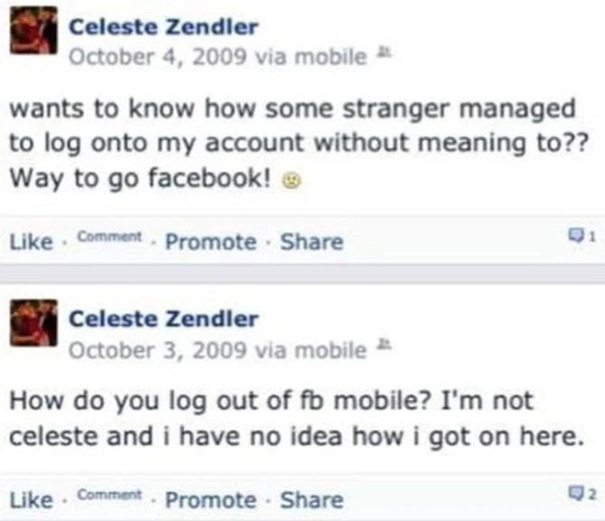Like the 'How do you log out' post
This screenshot has height=521, width=605.
tap(29, 499)
